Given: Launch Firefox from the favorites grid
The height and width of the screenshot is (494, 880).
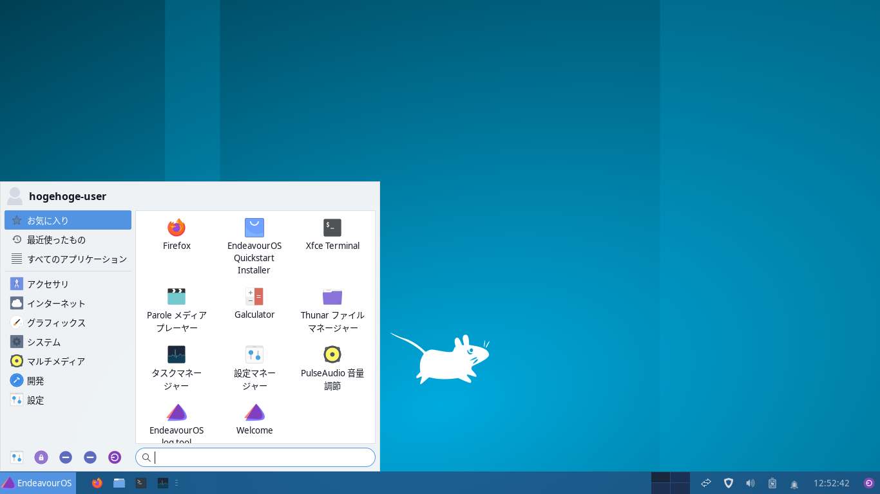Looking at the screenshot, I should click(x=177, y=235).
